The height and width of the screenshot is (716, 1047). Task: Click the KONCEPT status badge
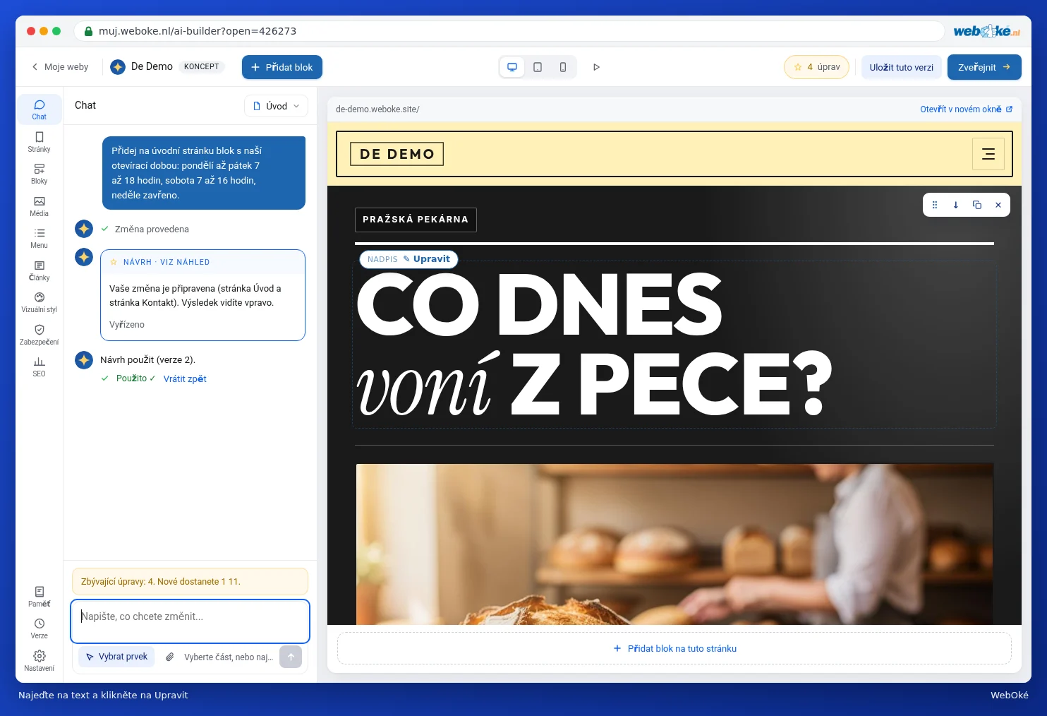202,66
